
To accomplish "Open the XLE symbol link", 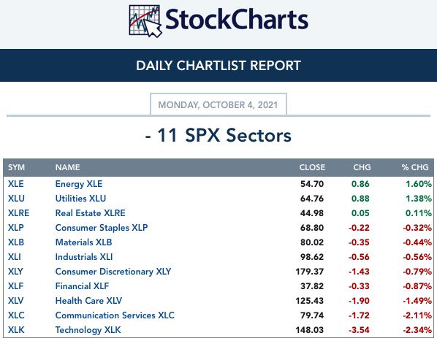I will click(16, 184).
